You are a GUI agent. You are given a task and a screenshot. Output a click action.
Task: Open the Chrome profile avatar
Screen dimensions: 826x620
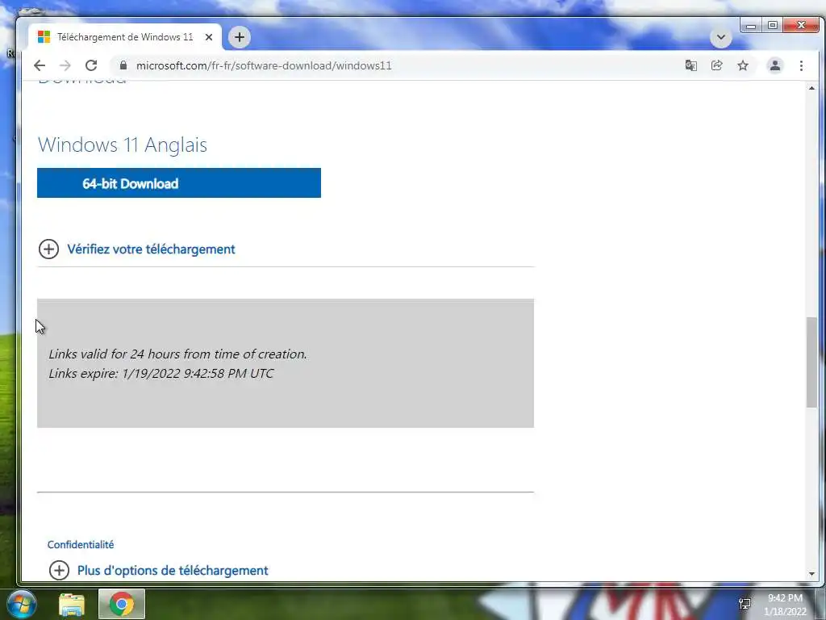tap(775, 65)
